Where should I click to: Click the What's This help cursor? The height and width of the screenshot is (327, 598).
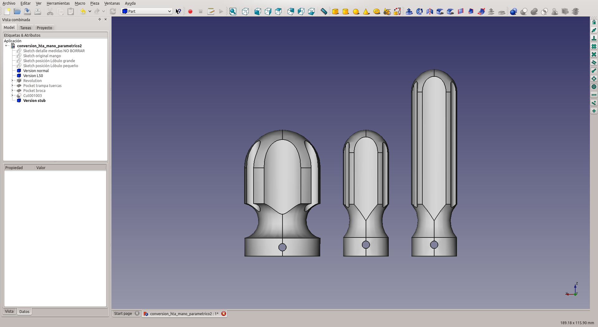point(178,12)
